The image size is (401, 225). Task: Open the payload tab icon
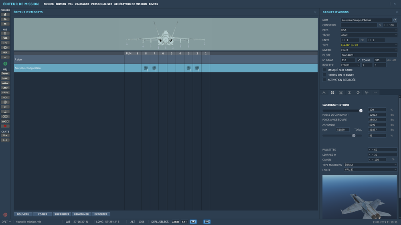[332, 93]
